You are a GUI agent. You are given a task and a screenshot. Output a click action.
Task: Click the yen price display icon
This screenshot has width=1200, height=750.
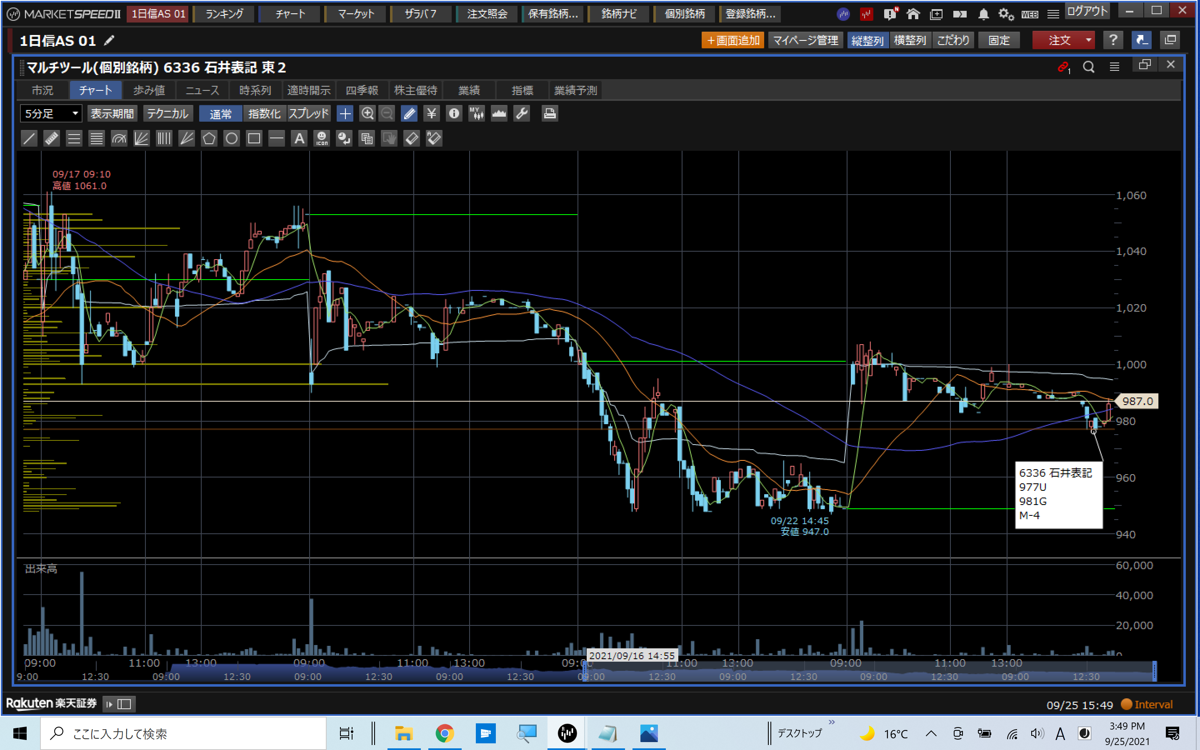[x=431, y=114]
